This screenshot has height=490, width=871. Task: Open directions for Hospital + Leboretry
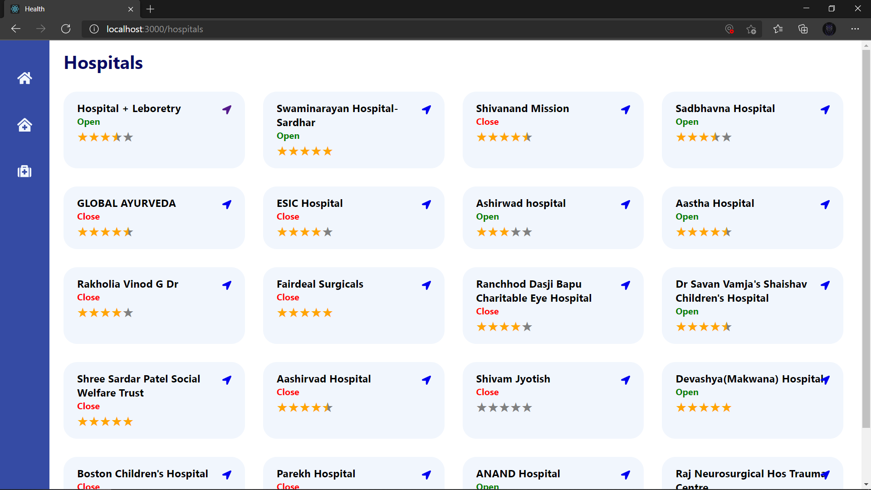click(227, 109)
